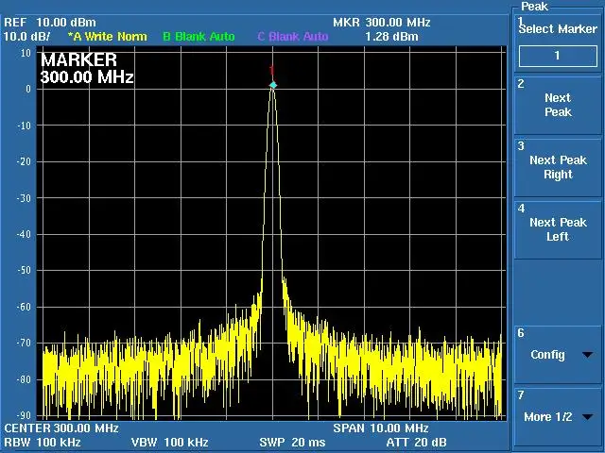Click the ATT 20 dB label
Viewport: 605px width, 453px height.
(x=416, y=443)
